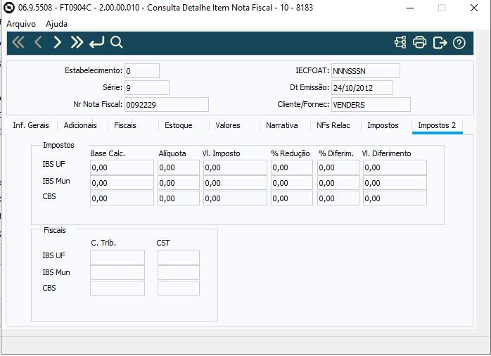The image size is (491, 356).
Task: Open help question mark icon
Action: [459, 43]
